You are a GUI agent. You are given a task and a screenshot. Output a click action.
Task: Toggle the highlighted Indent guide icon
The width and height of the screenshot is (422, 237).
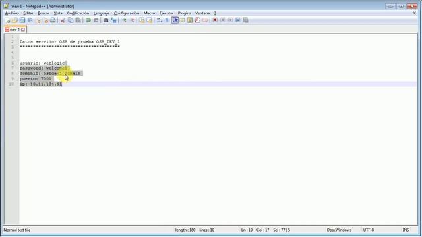175,20
